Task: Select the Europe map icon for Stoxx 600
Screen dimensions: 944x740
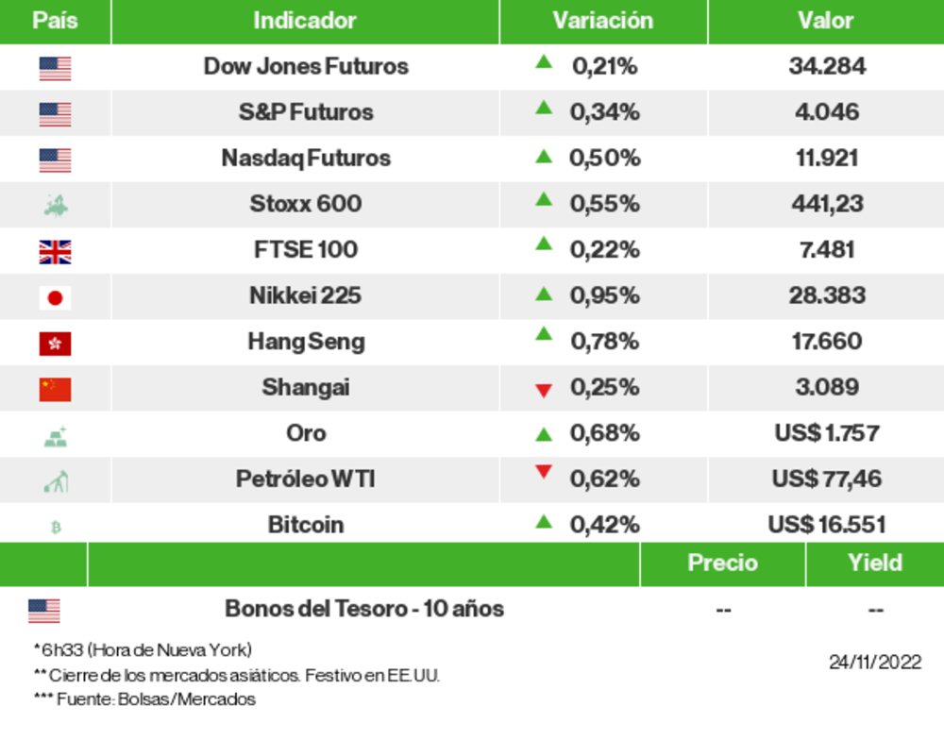Action: [x=56, y=205]
